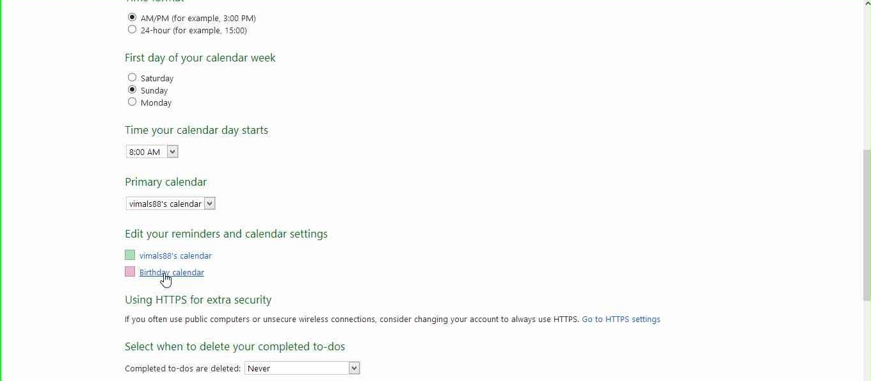The height and width of the screenshot is (381, 871).
Task: Click the pink swatch for Birthday calendar
Action: tap(130, 272)
